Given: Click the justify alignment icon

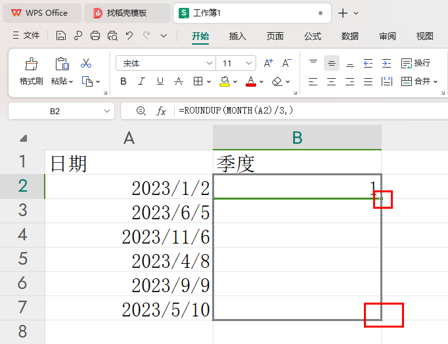Looking at the screenshot, I should click(368, 81).
